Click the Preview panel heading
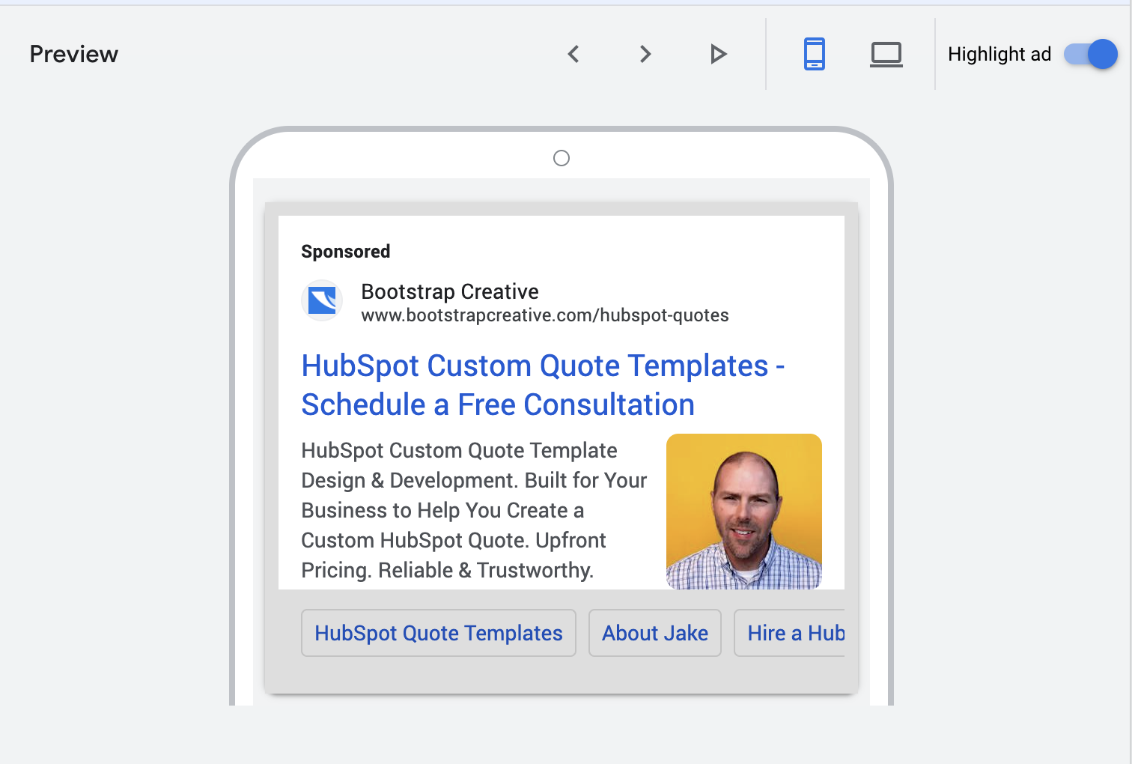The image size is (1132, 764). click(x=73, y=54)
